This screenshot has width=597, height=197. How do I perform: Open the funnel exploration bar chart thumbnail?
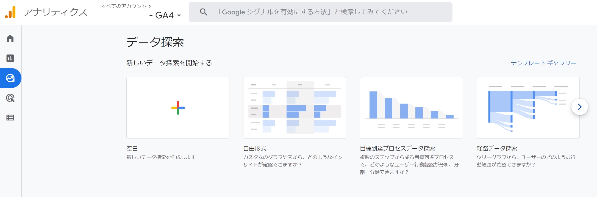pyautogui.click(x=411, y=108)
